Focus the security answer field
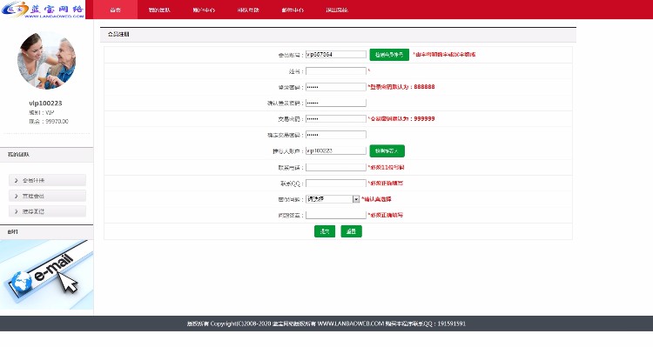653x347 pixels. pyautogui.click(x=336, y=215)
